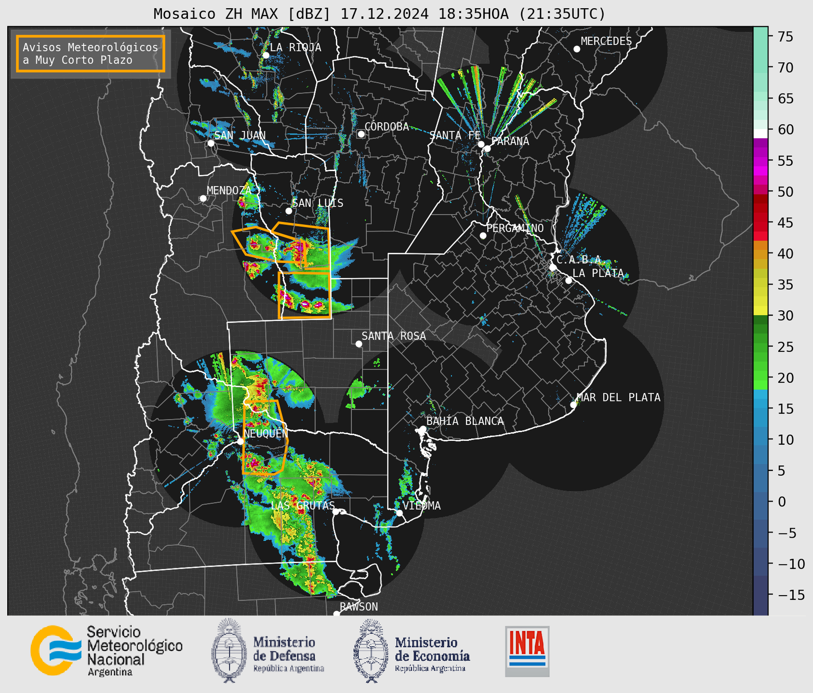Viewport: 813px width, 693px height.
Task: Click the PARANÁ city label
Action: 510,141
